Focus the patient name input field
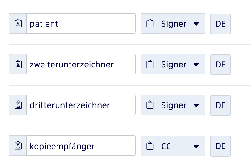 pos(81,23)
